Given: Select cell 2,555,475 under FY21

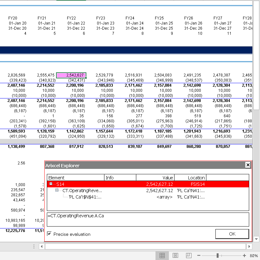Looking at the screenshot, I should (x=46, y=75).
